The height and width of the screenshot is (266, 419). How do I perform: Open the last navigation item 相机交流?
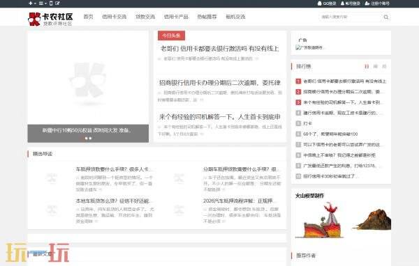[x=235, y=17]
